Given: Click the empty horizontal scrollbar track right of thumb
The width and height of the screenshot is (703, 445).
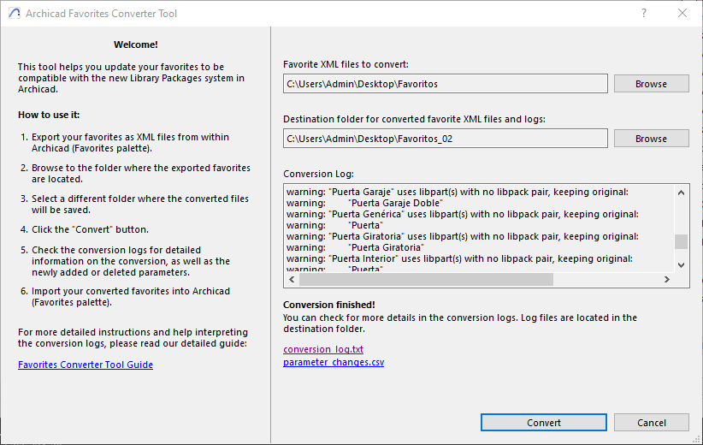Looking at the screenshot, I should pos(606,280).
